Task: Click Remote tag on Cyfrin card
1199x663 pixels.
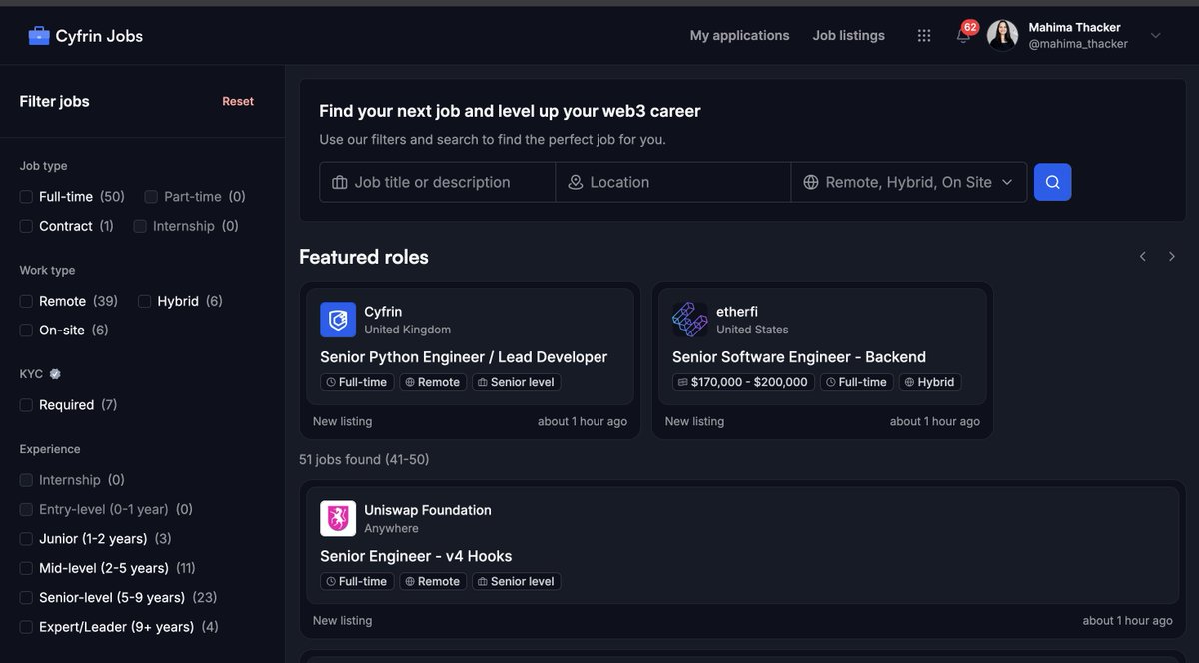Action: click(433, 382)
